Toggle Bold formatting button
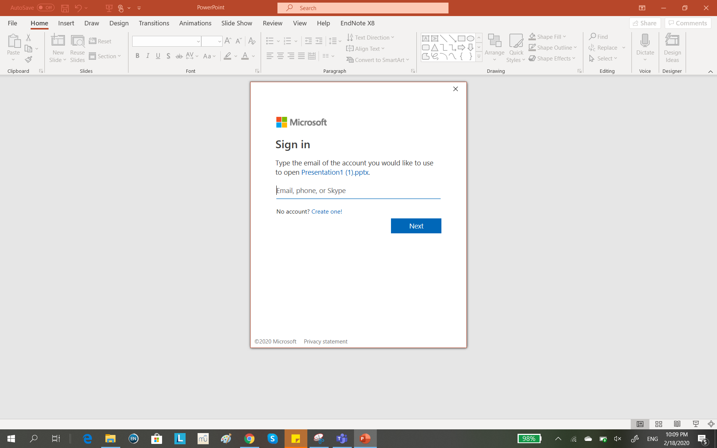This screenshot has height=448, width=717. [x=137, y=56]
